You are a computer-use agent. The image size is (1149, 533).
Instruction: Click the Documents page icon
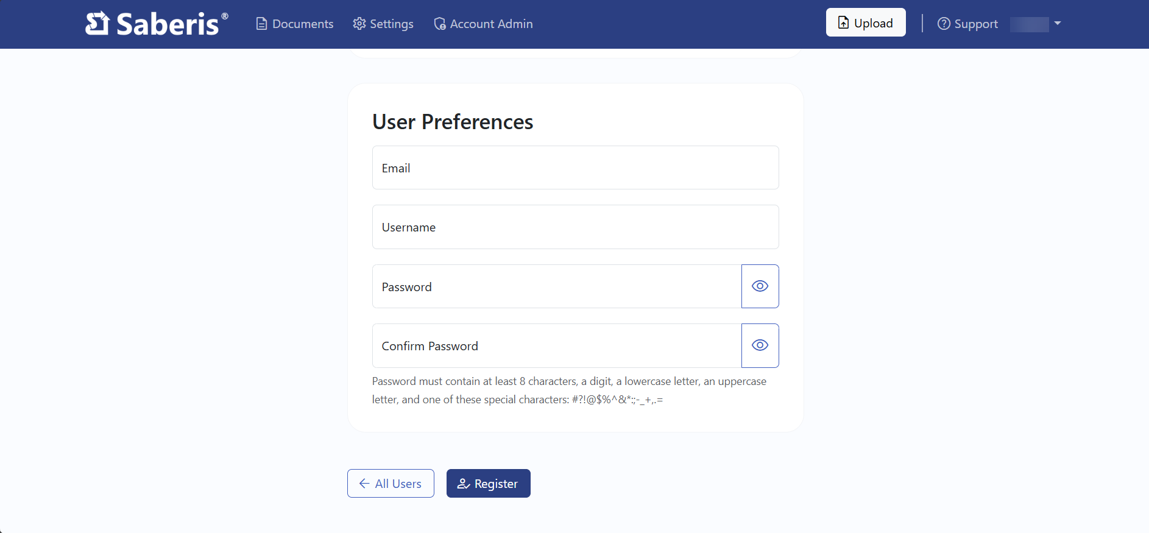(x=261, y=24)
